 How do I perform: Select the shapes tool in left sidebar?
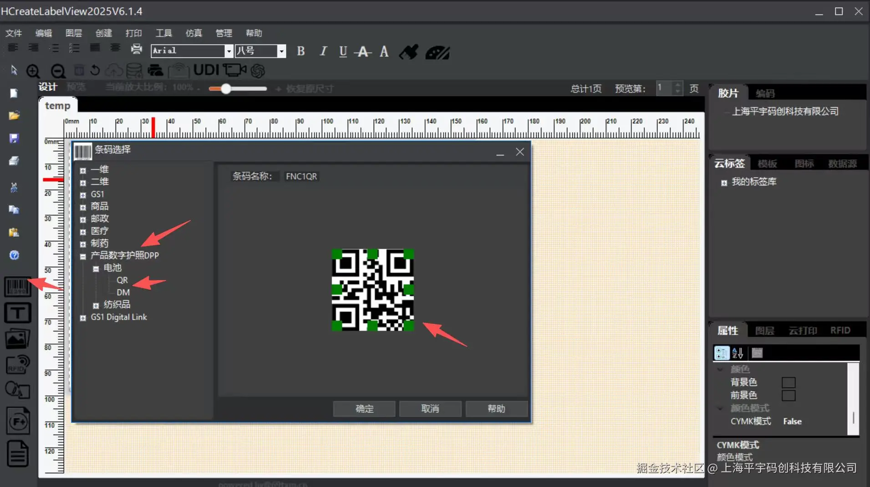[17, 390]
